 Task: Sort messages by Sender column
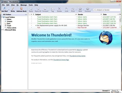[x=80, y=14]
